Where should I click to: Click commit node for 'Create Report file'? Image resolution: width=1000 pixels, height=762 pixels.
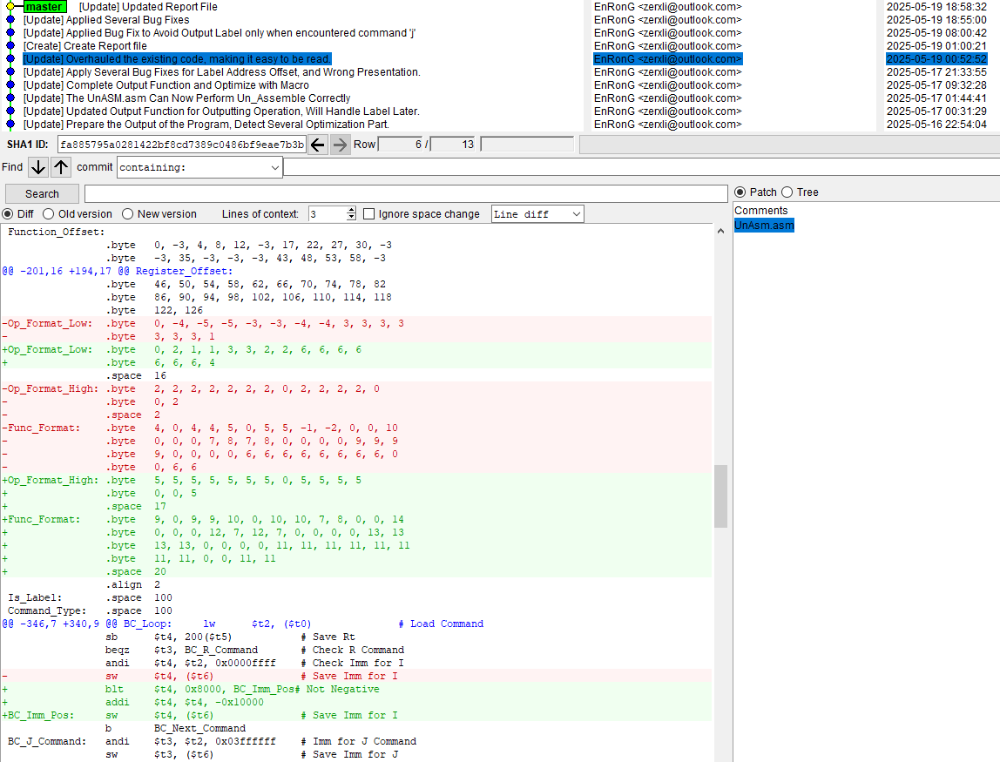(10, 46)
